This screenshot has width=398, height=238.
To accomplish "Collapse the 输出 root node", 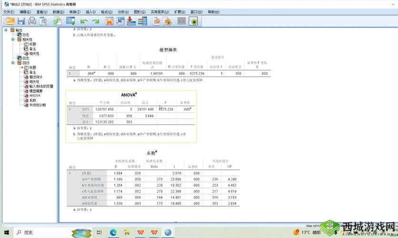I will click(x=6, y=30).
